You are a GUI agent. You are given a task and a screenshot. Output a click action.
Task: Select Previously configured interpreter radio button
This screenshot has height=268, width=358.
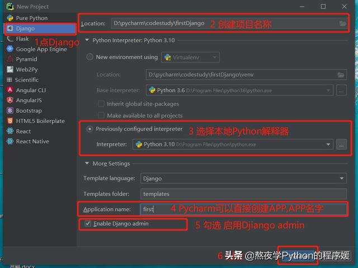click(x=89, y=129)
